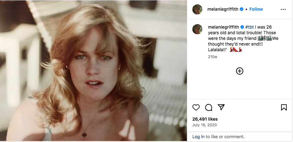
Task: Click the heart like icon
Action: point(196,107)
